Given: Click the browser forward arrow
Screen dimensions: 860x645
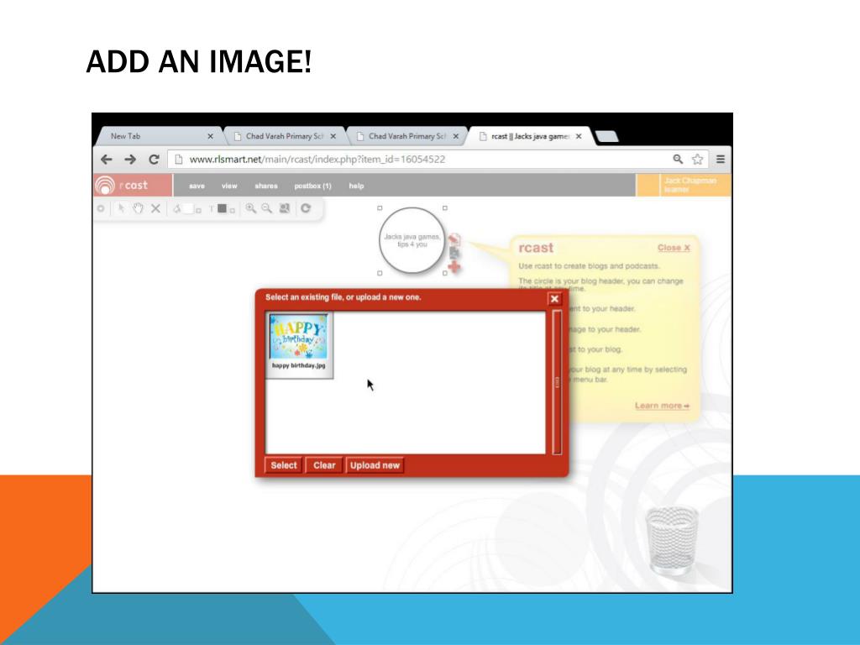Looking at the screenshot, I should 130,159.
